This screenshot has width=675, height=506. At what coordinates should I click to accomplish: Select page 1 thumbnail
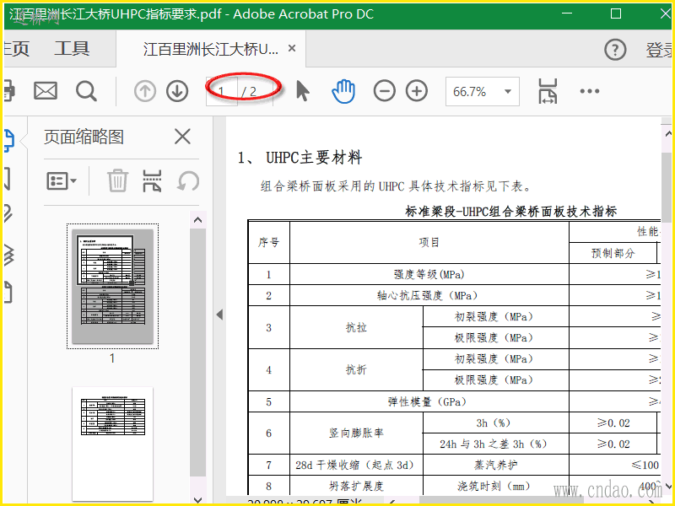(x=112, y=286)
